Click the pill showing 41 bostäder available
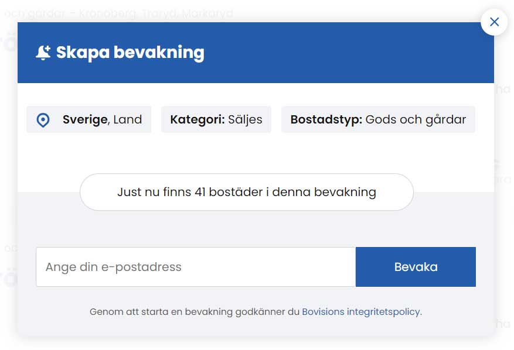Viewport: 514px width, 350px height. (246, 192)
